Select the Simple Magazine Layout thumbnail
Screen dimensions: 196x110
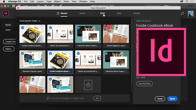(x=116, y=34)
